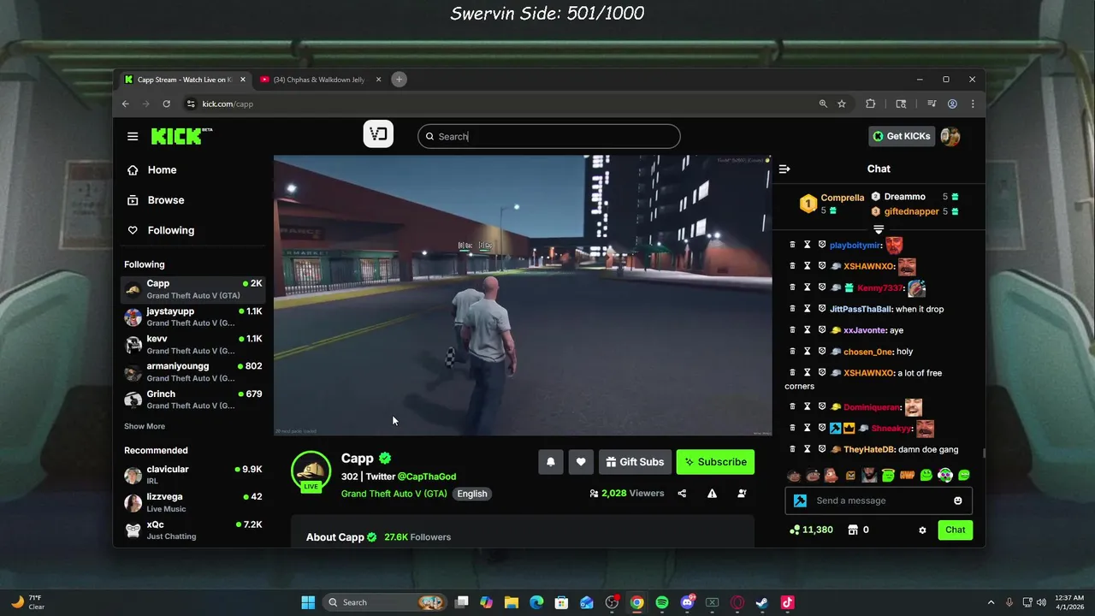
Task: Open Grand Theft Auto V (GTA) category link
Action: (394, 494)
